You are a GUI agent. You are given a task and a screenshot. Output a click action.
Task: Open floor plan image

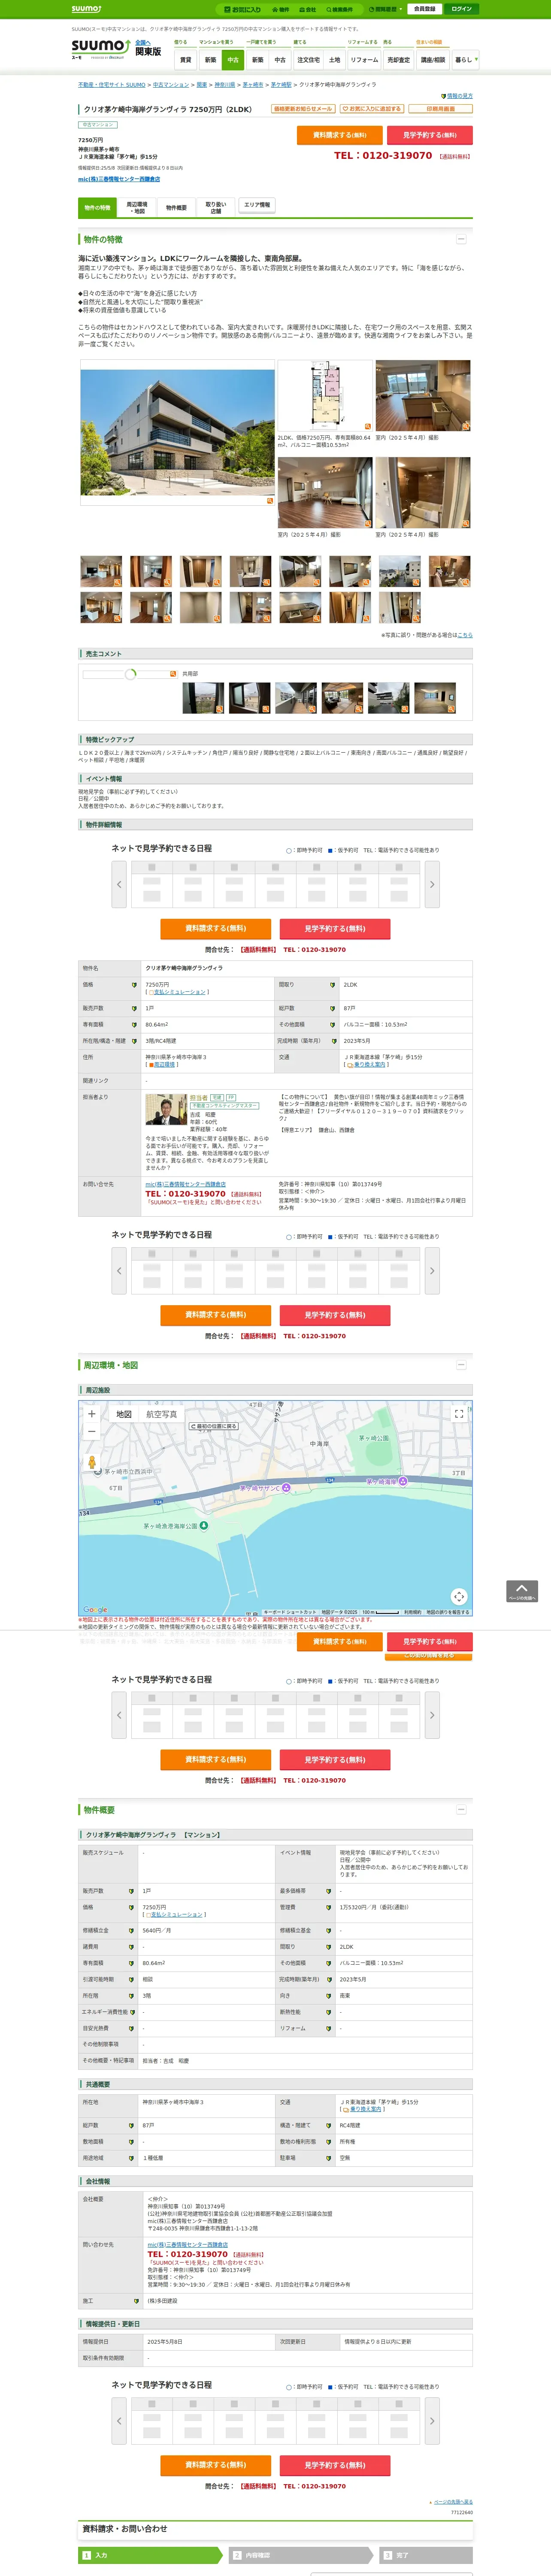click(324, 396)
